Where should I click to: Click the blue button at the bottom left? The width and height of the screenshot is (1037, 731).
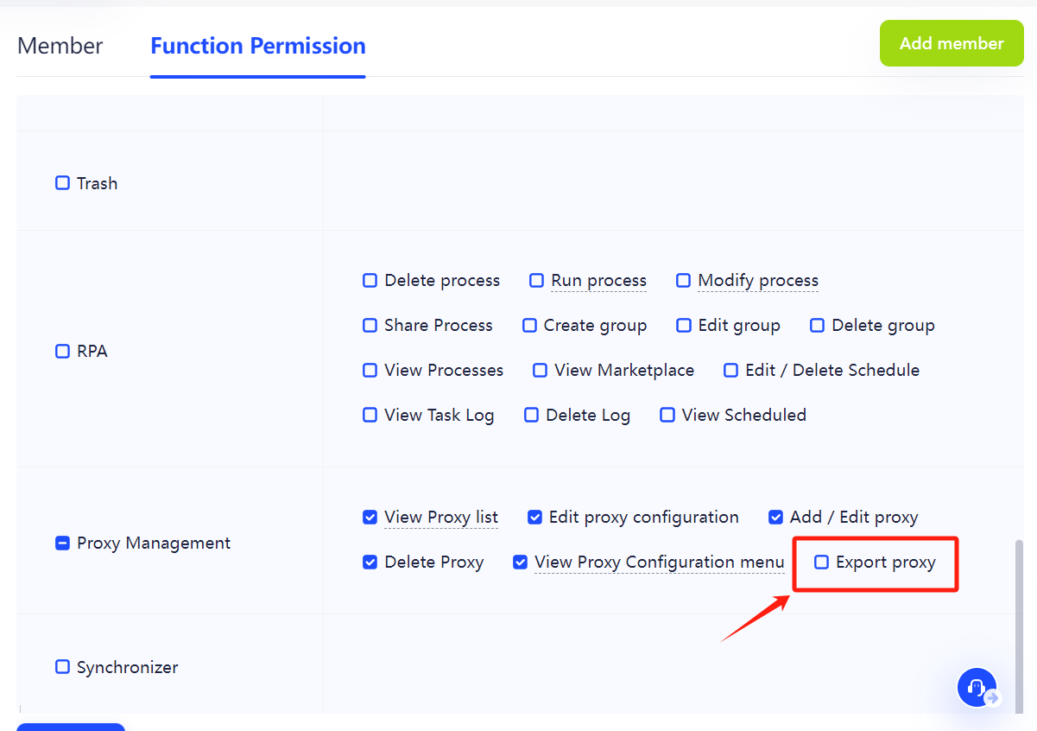[71, 727]
